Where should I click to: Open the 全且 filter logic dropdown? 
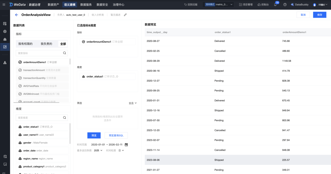[x=133, y=103]
